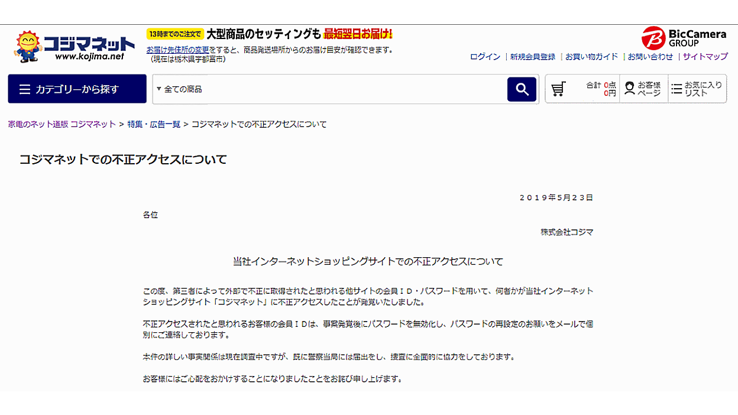Click the Kojima Net logo
This screenshot has width=738, height=415.
click(x=75, y=47)
